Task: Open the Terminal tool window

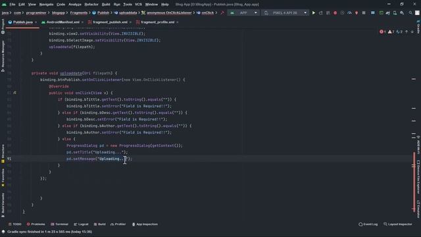Action: pyautogui.click(x=60, y=224)
